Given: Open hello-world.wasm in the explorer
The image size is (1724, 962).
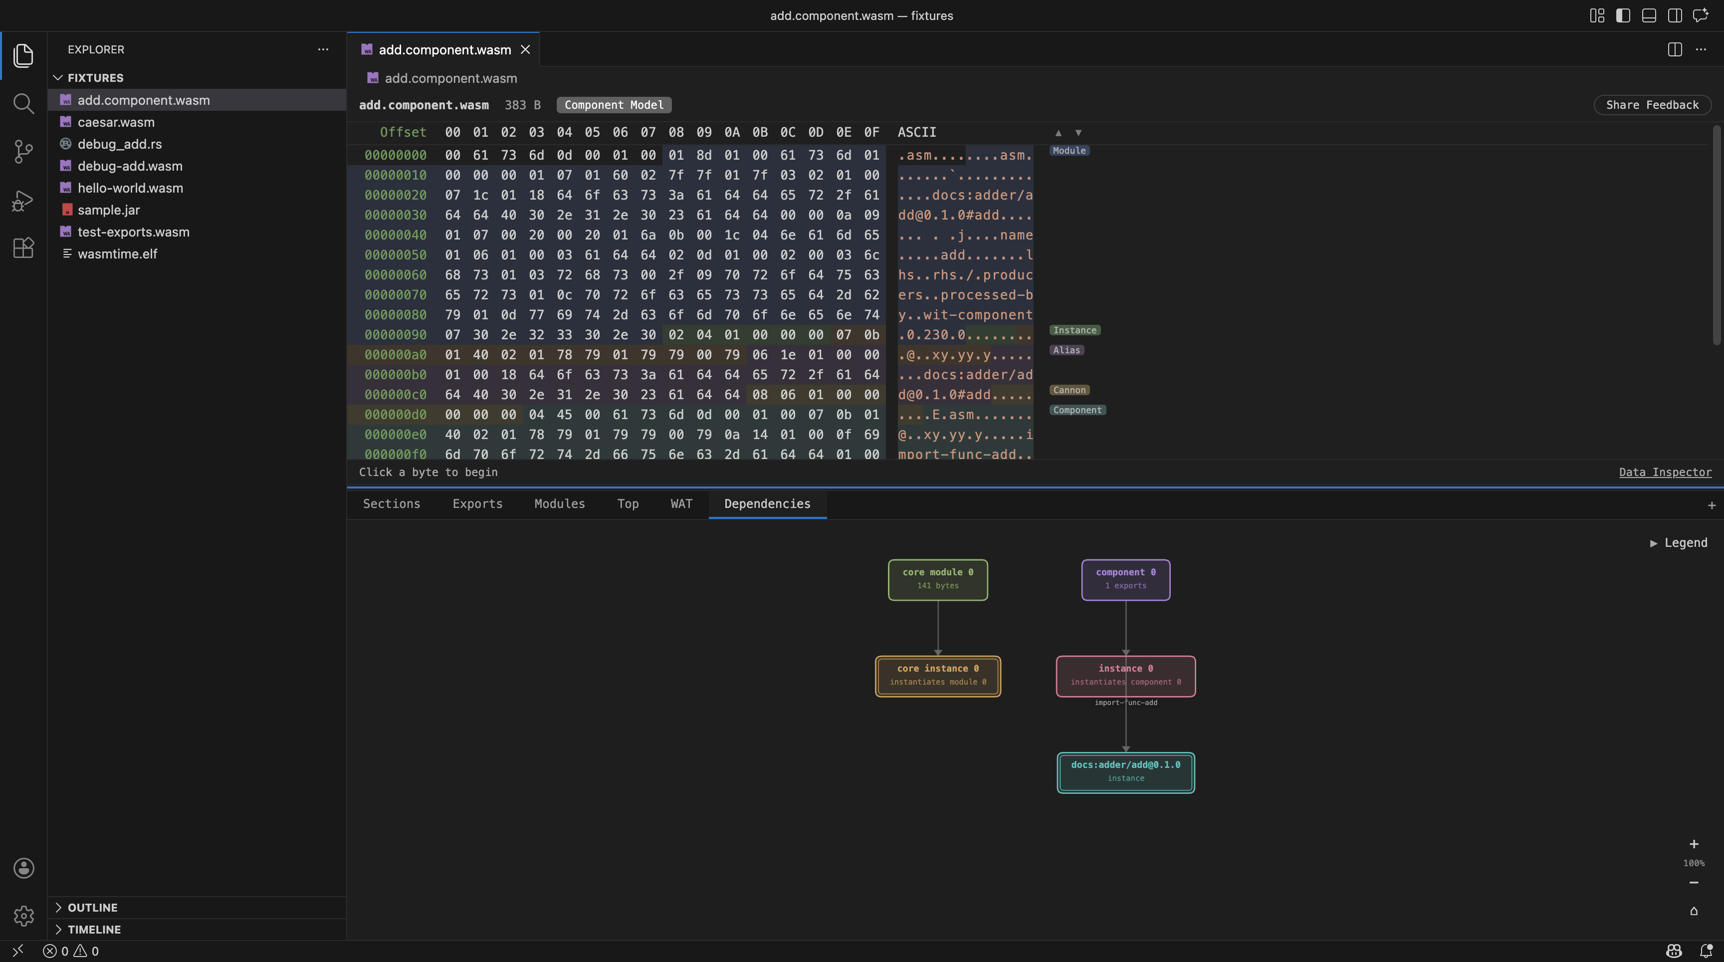Looking at the screenshot, I should [x=197, y=188].
